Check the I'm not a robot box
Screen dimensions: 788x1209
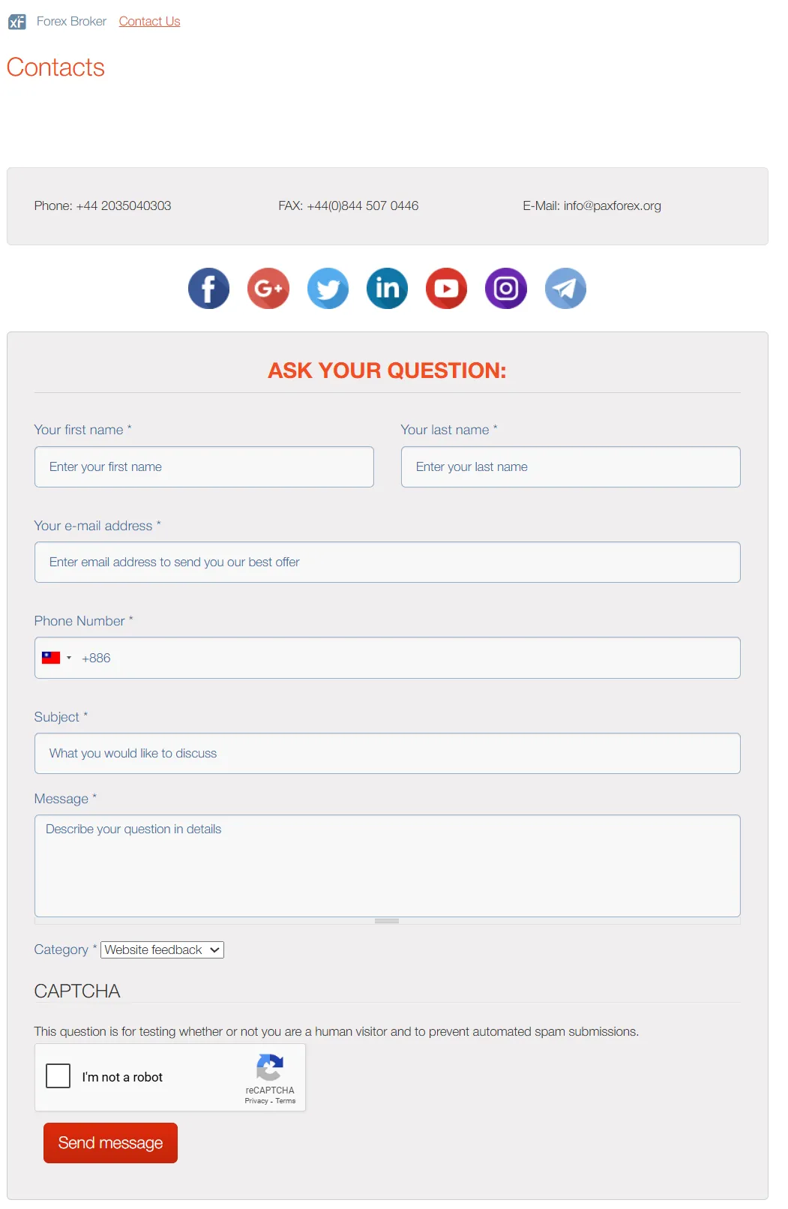click(58, 1076)
